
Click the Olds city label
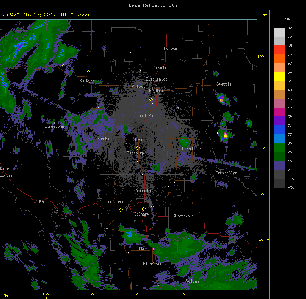click(x=138, y=140)
